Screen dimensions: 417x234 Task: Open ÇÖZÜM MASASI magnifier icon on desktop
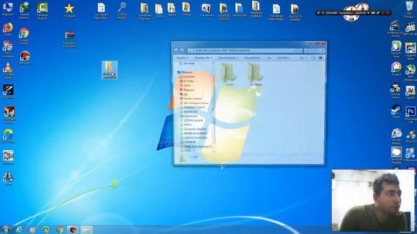pyautogui.click(x=122, y=10)
